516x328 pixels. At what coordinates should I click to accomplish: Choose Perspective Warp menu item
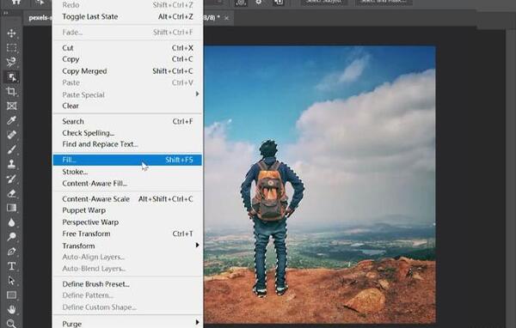[x=127, y=222]
